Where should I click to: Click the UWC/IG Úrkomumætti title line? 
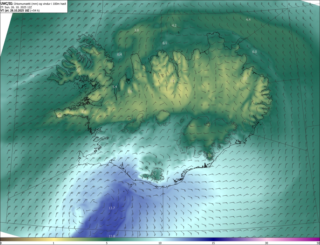[33, 4]
